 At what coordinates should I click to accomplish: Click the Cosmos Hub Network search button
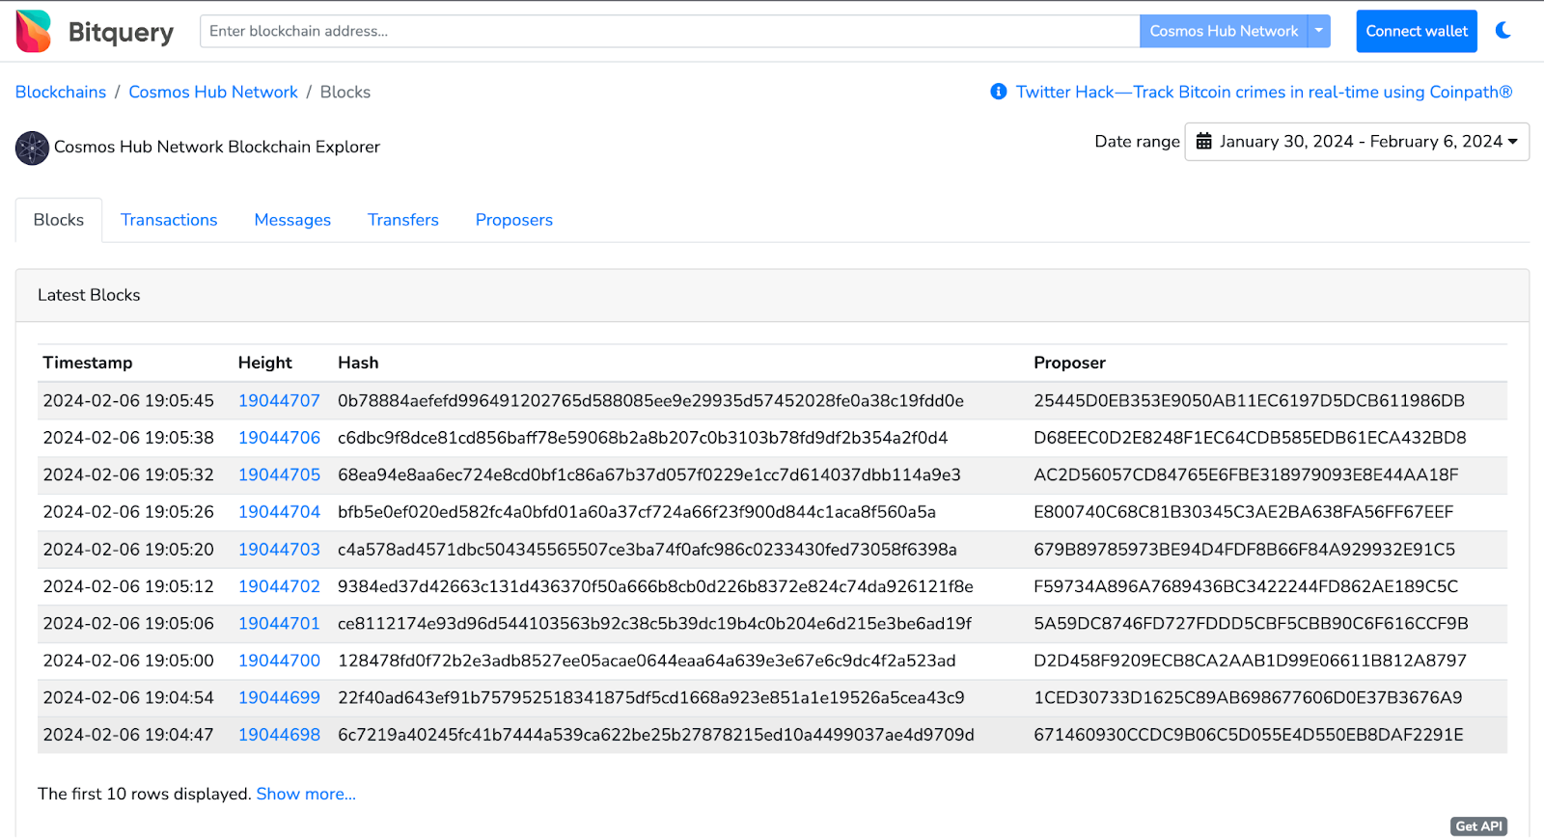1224,31
